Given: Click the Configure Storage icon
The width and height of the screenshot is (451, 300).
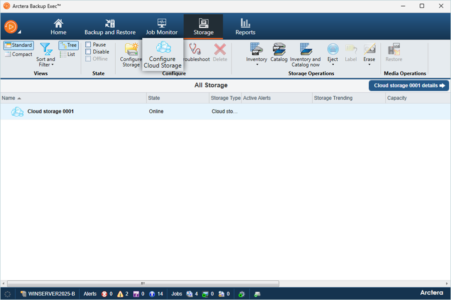Looking at the screenshot, I should 131,49.
